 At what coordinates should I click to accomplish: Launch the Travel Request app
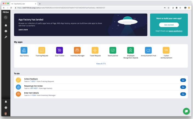95,50
